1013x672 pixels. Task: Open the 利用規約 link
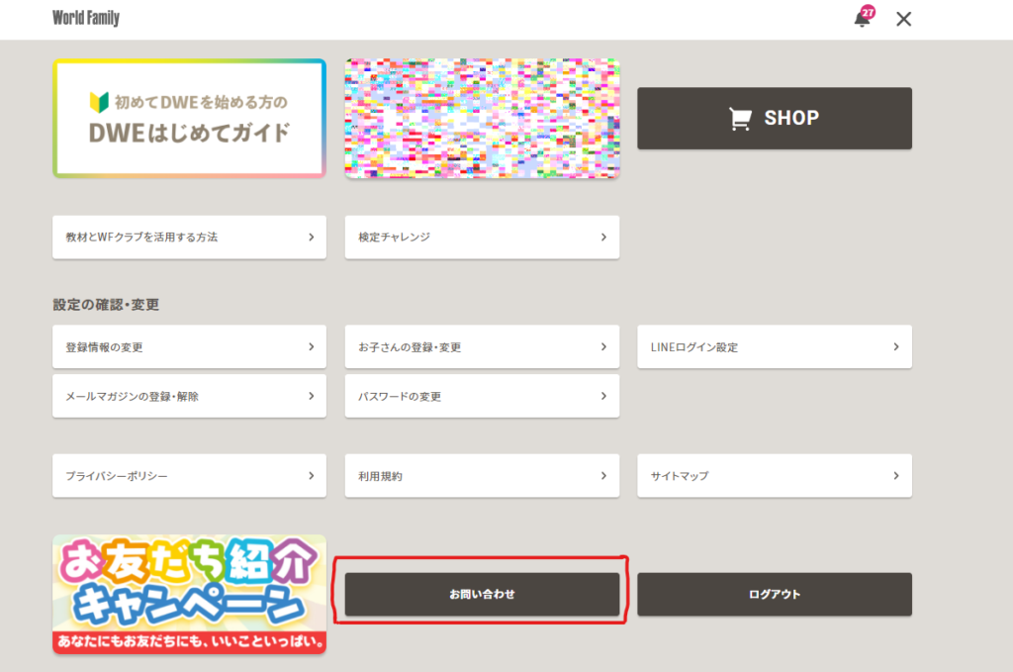coord(482,476)
